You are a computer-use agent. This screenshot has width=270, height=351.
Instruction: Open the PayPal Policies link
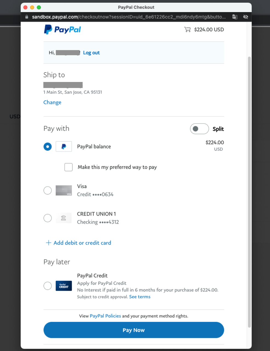click(x=105, y=316)
